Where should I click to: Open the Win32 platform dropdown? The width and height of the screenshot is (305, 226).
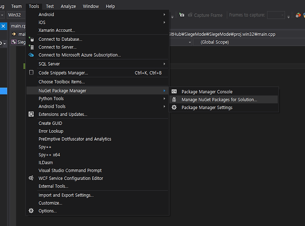(x=17, y=15)
